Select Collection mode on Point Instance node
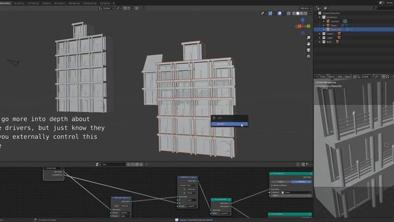The image size is (394, 222). pos(301,181)
